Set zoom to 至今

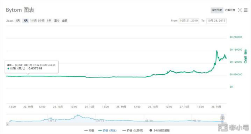(57, 21)
